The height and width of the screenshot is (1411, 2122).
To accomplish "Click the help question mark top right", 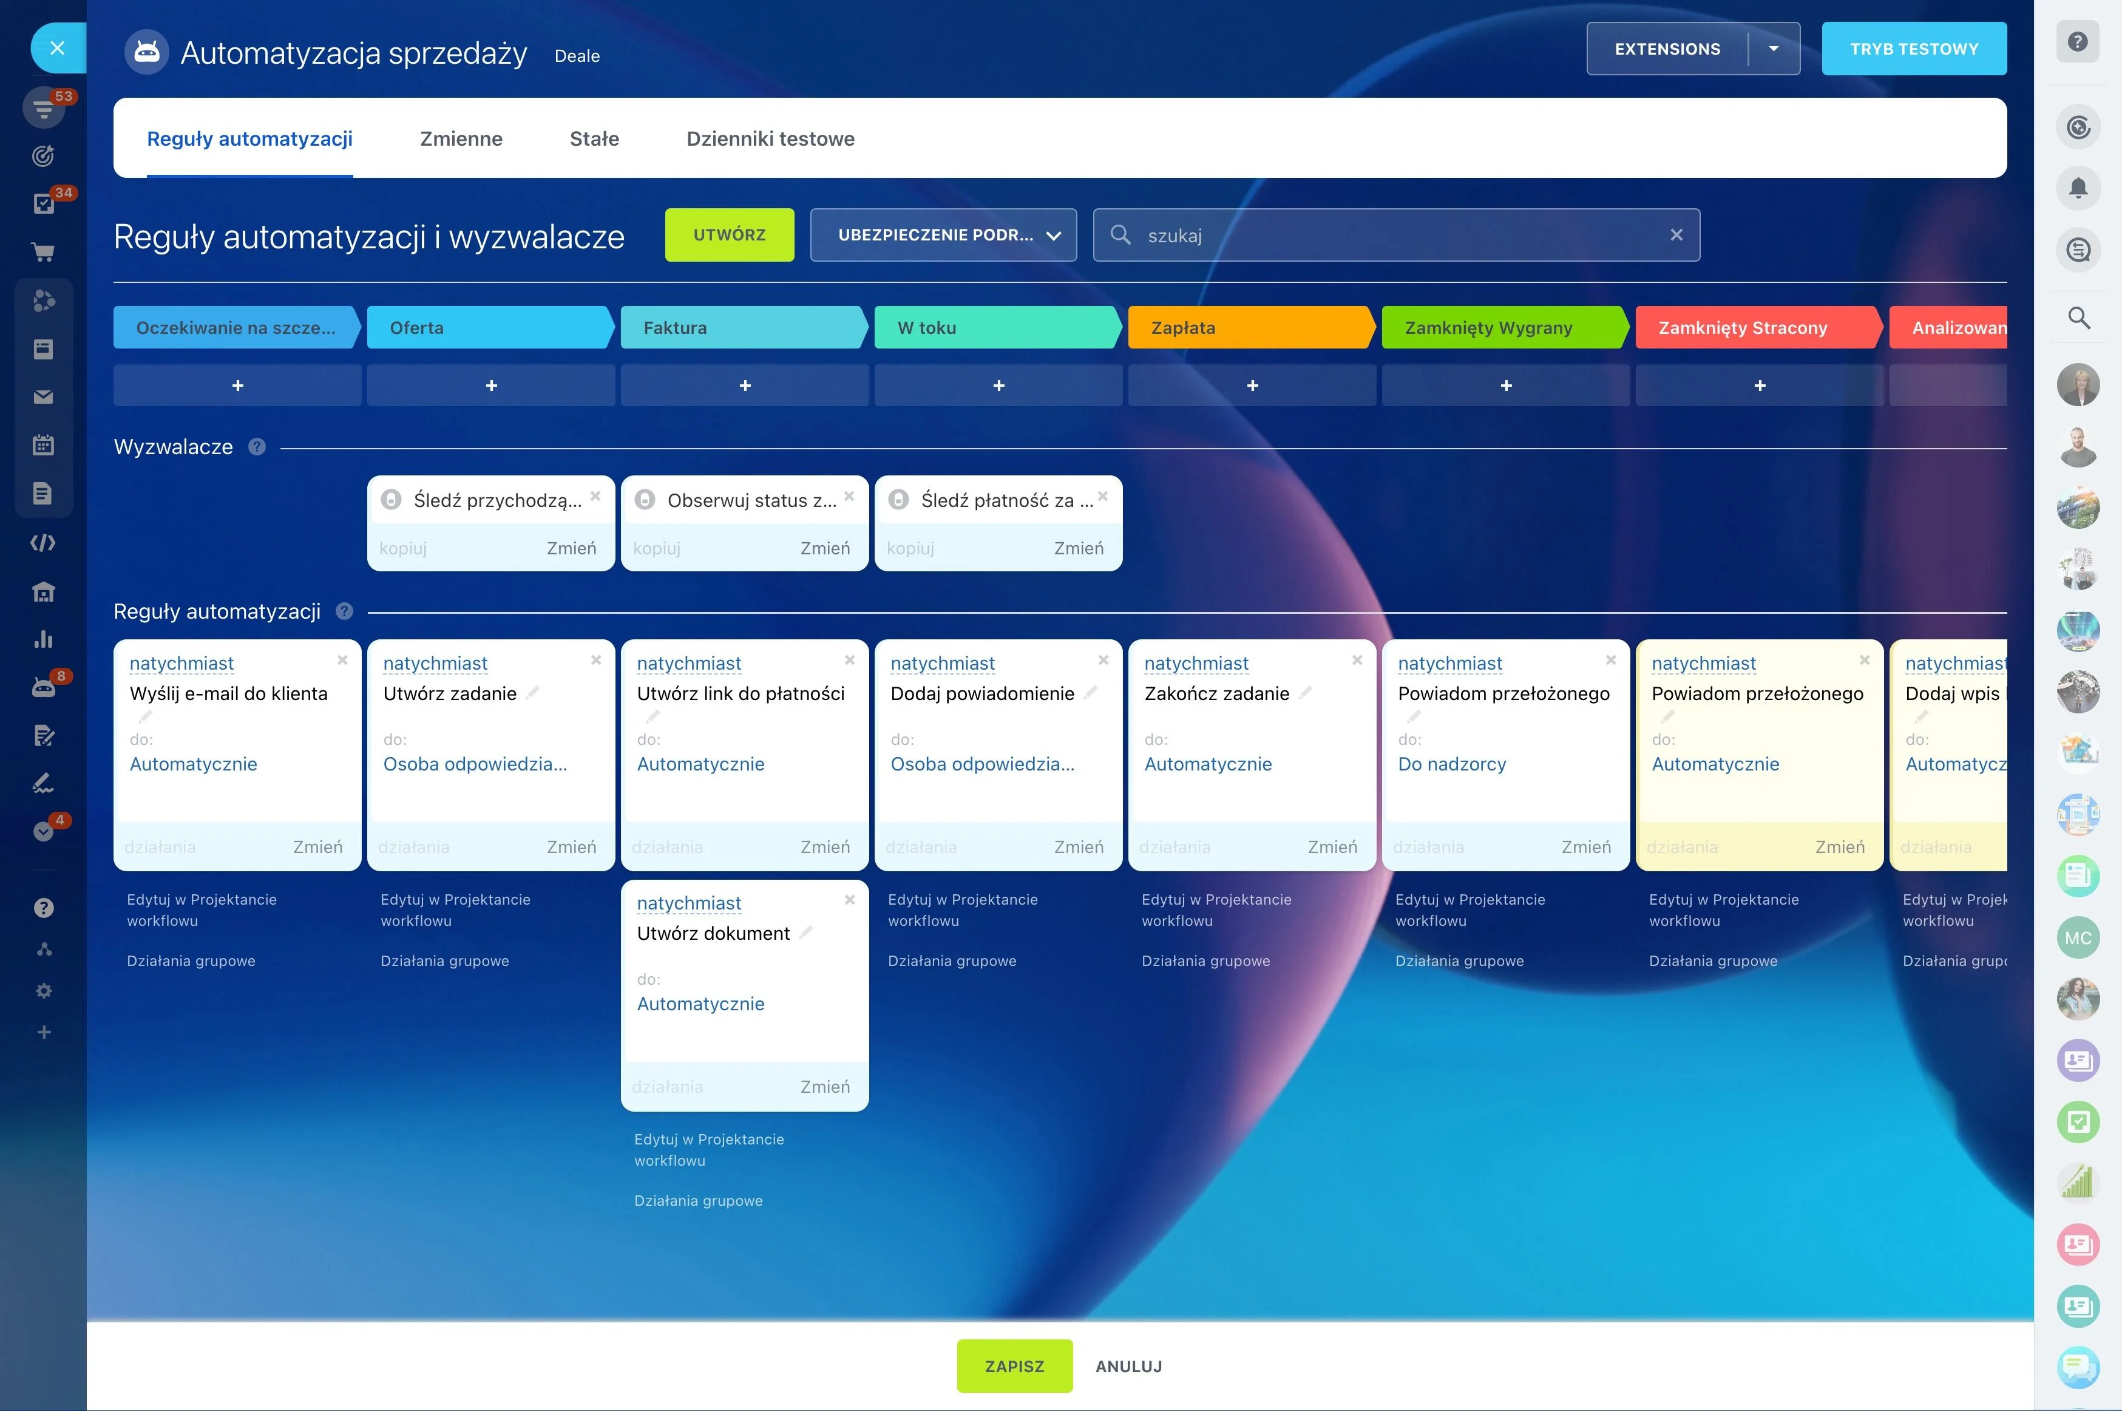I will [2077, 41].
